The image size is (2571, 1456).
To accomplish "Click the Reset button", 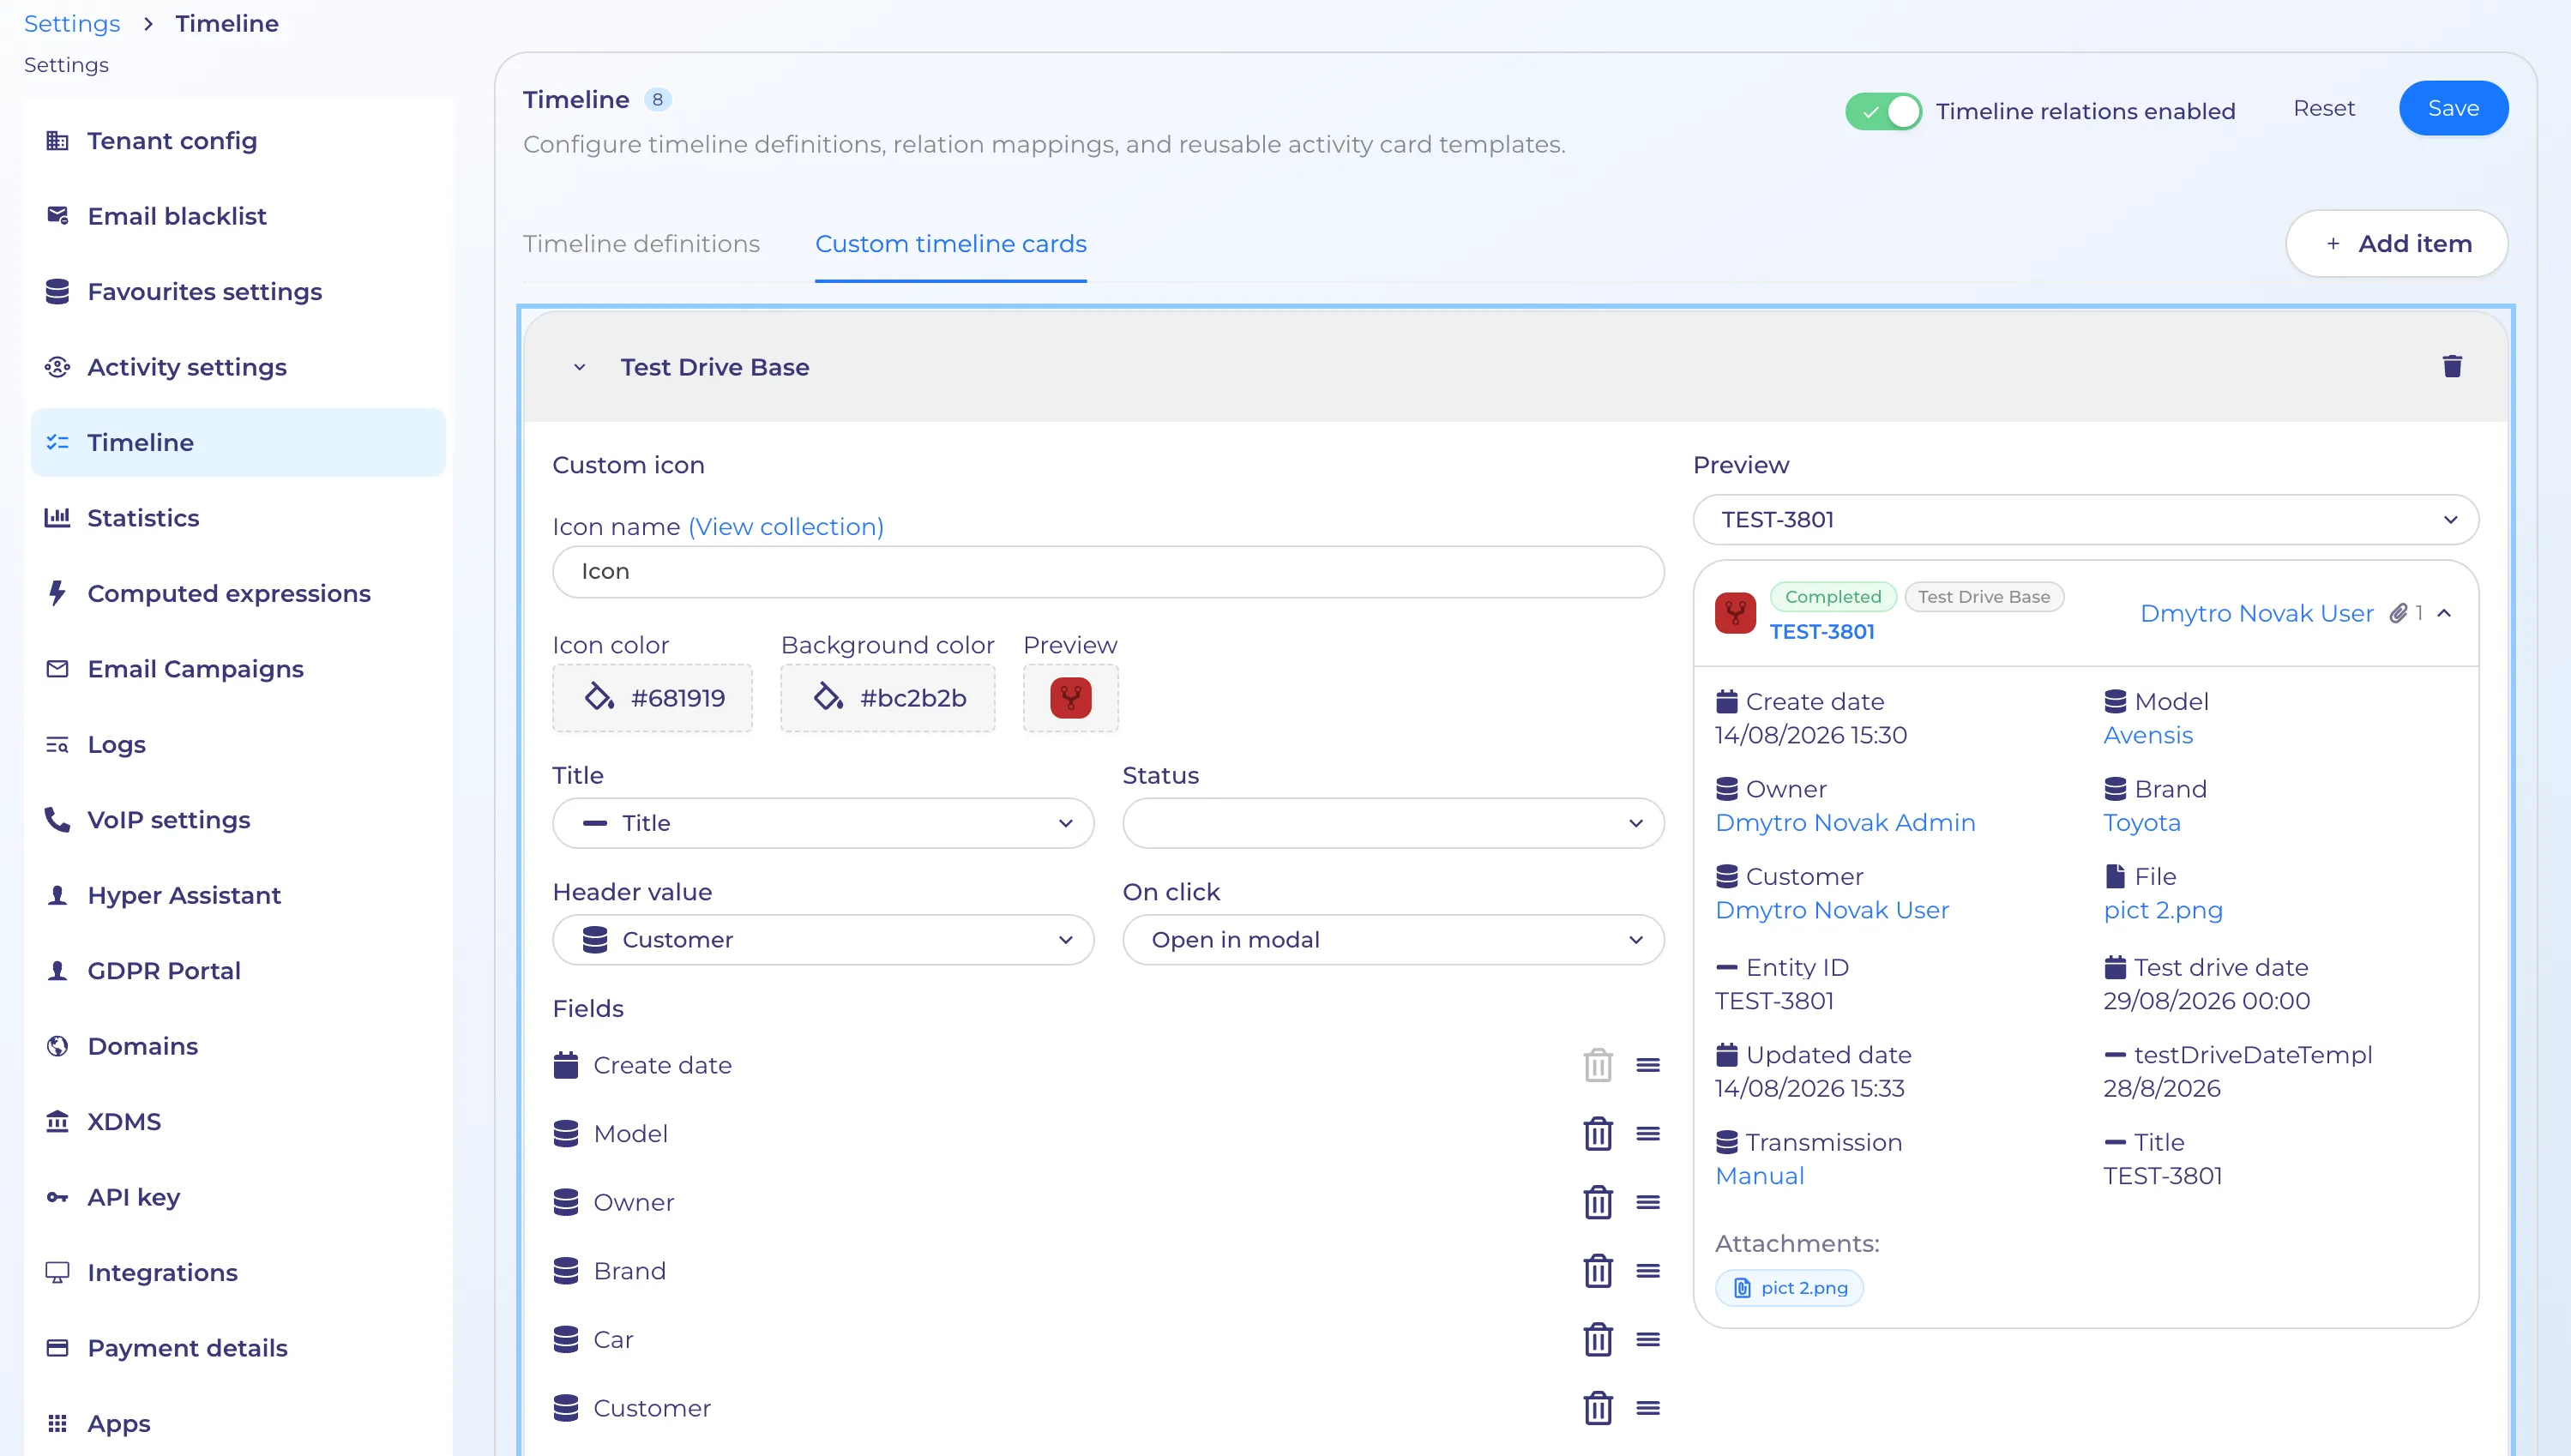I will (2323, 108).
